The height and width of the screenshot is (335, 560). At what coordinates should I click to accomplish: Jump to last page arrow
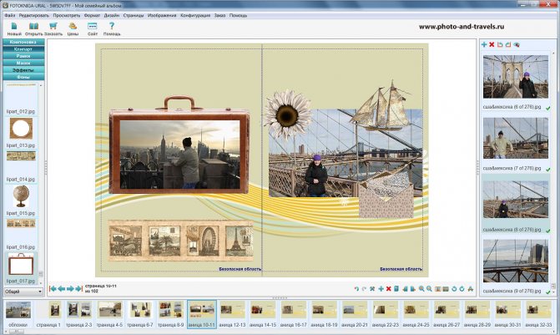pos(80,288)
